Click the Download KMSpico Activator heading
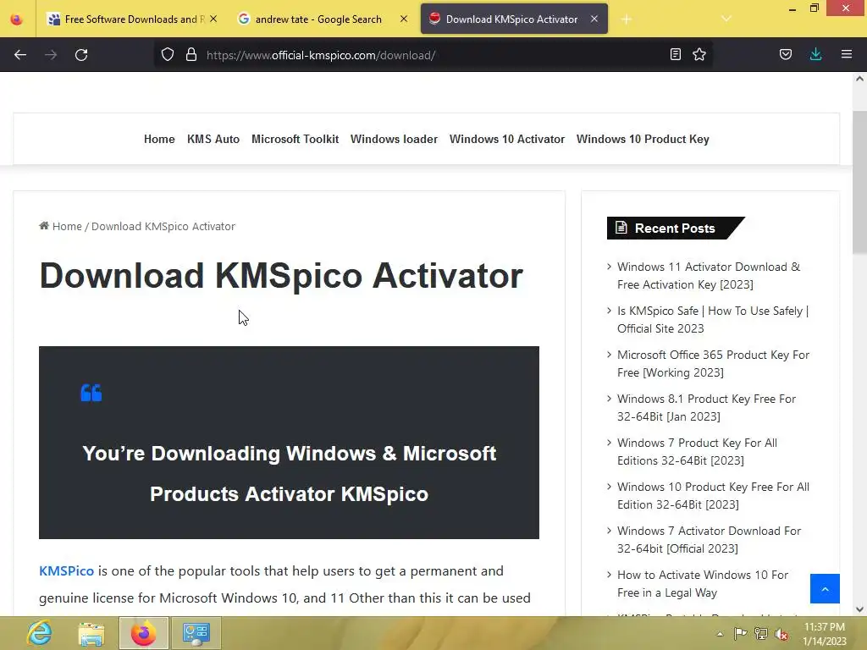Image resolution: width=867 pixels, height=650 pixels. click(x=281, y=276)
